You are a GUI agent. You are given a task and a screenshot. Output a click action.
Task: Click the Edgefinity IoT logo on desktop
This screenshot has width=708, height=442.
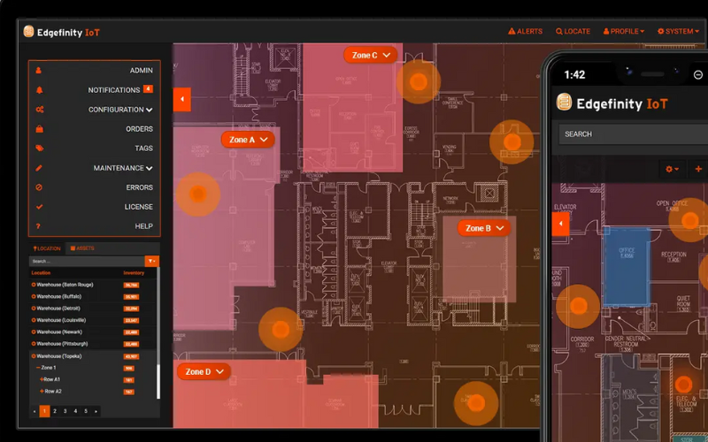[61, 32]
